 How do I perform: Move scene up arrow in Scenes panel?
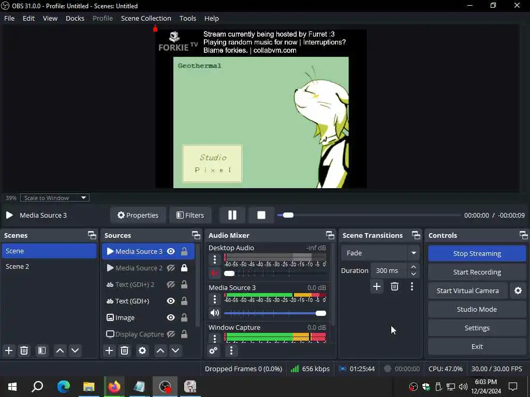coord(60,350)
